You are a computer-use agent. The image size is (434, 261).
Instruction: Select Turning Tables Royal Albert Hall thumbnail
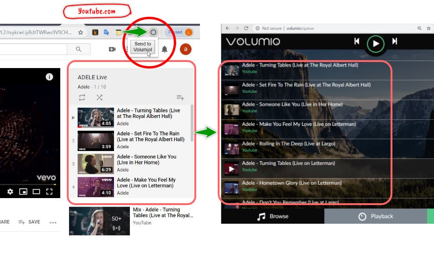pos(96,117)
